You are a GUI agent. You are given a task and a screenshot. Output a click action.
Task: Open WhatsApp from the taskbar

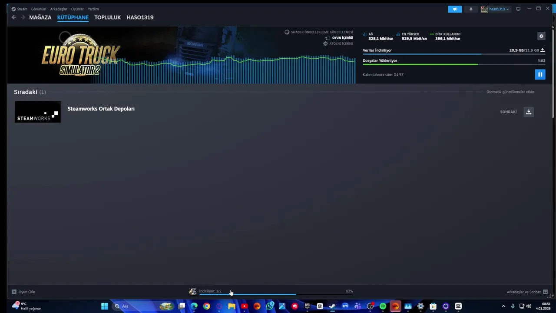click(270, 306)
